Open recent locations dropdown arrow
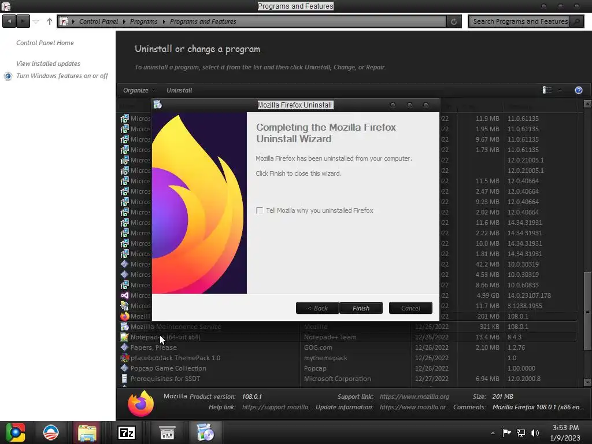Screen dimensions: 592x444 [x=36, y=21]
